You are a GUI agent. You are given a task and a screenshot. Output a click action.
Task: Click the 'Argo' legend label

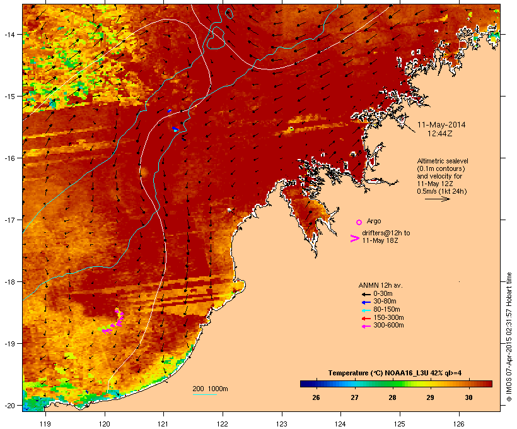click(x=374, y=221)
